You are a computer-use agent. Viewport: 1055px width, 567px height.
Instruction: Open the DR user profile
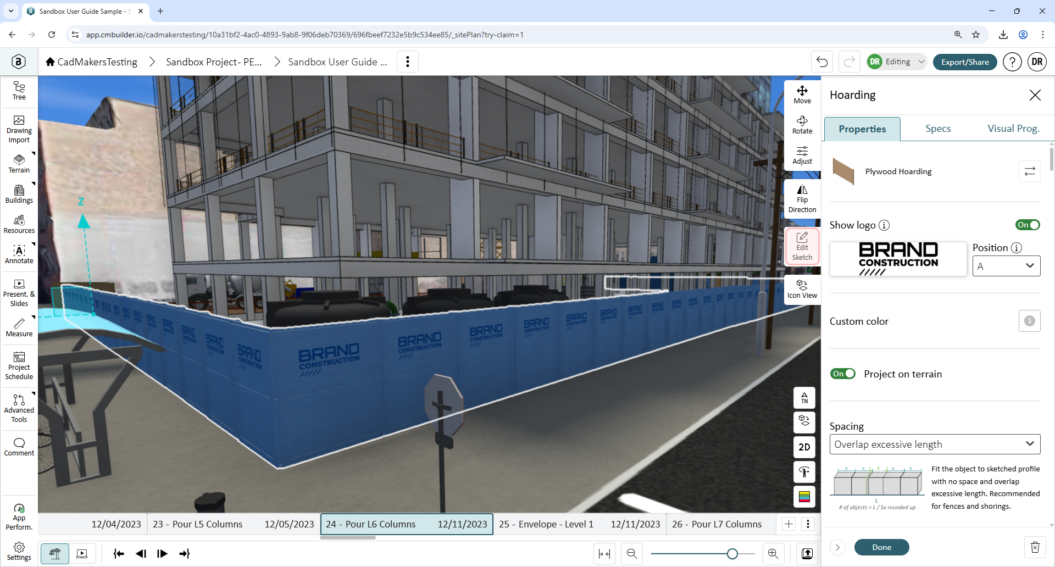pos(1037,62)
